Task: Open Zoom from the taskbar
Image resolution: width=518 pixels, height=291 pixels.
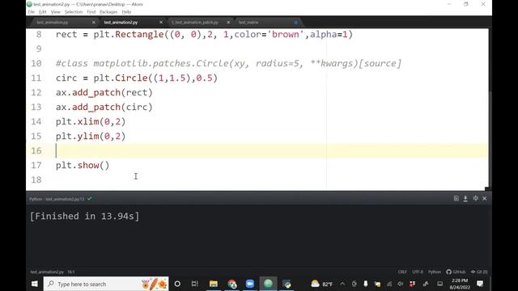Action: tap(250, 284)
